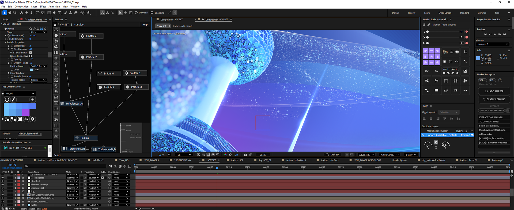Select the Rotation tool in the toolbar
Screen dimensions: 514x210
point(37,13)
